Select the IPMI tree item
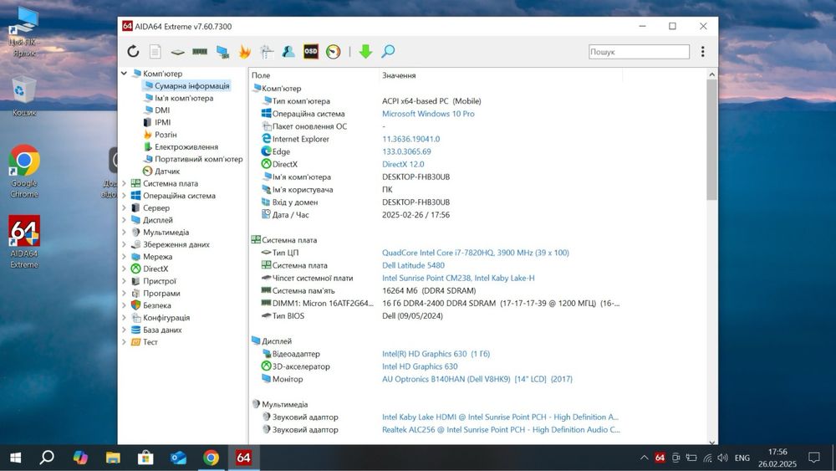The height and width of the screenshot is (471, 836). pyautogui.click(x=163, y=122)
